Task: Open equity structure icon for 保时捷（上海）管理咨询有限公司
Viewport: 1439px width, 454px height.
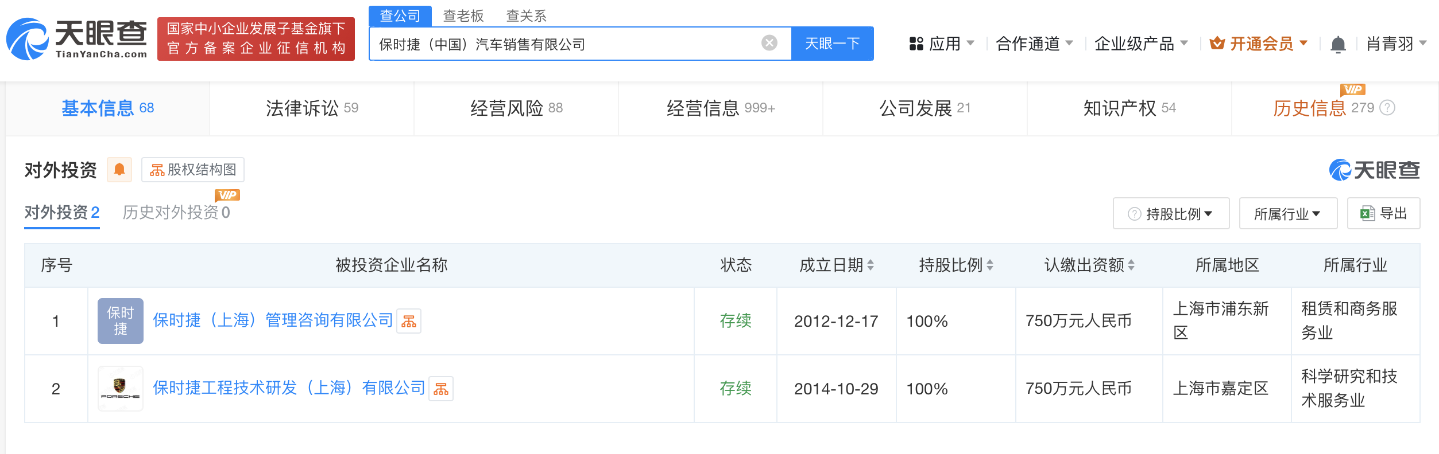Action: 409,321
